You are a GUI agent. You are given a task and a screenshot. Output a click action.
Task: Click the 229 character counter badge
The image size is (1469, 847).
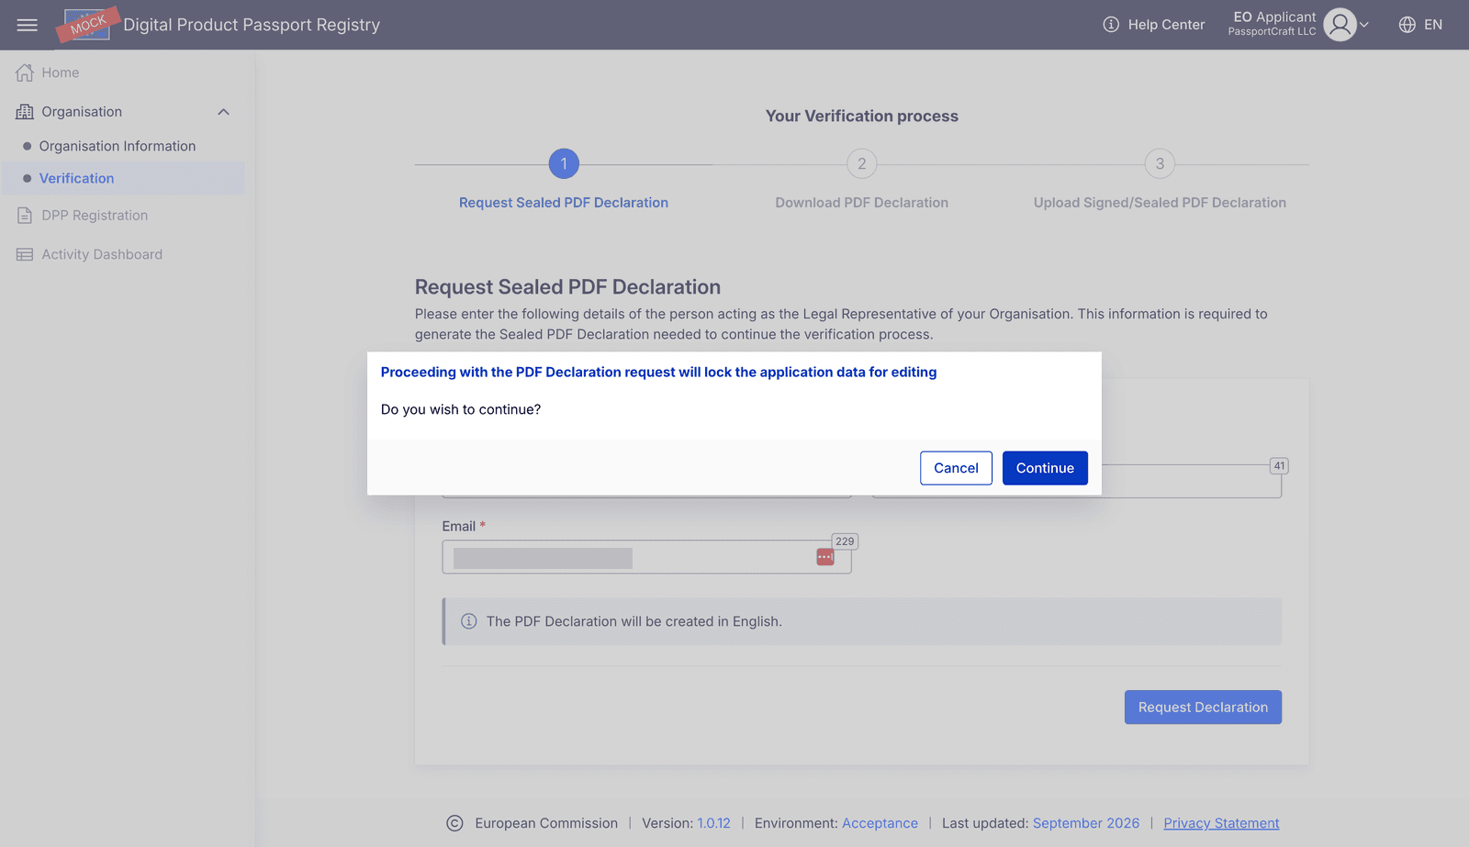coord(845,541)
